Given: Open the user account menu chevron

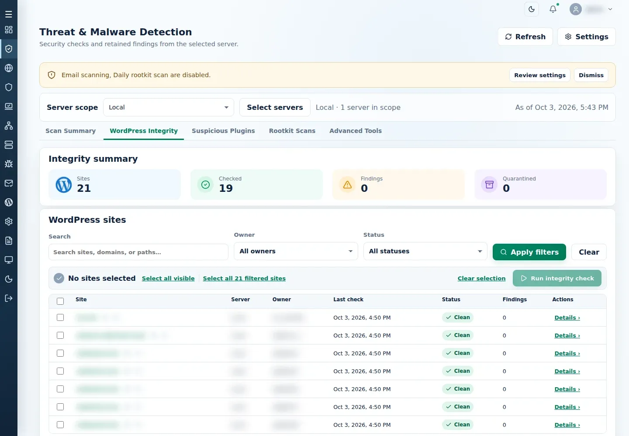Looking at the screenshot, I should pyautogui.click(x=610, y=9).
